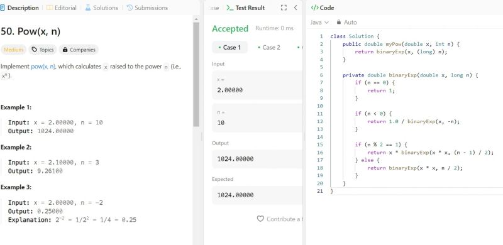Click the lock icon beside Auto

tap(338, 22)
